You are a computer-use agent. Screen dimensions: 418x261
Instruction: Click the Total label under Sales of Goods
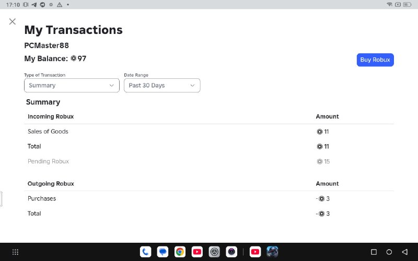click(x=34, y=147)
